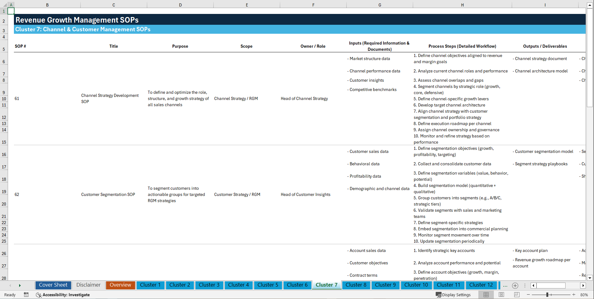This screenshot has height=299, width=594.
Task: Run the Accessibility Investigate checker
Action: click(63, 295)
